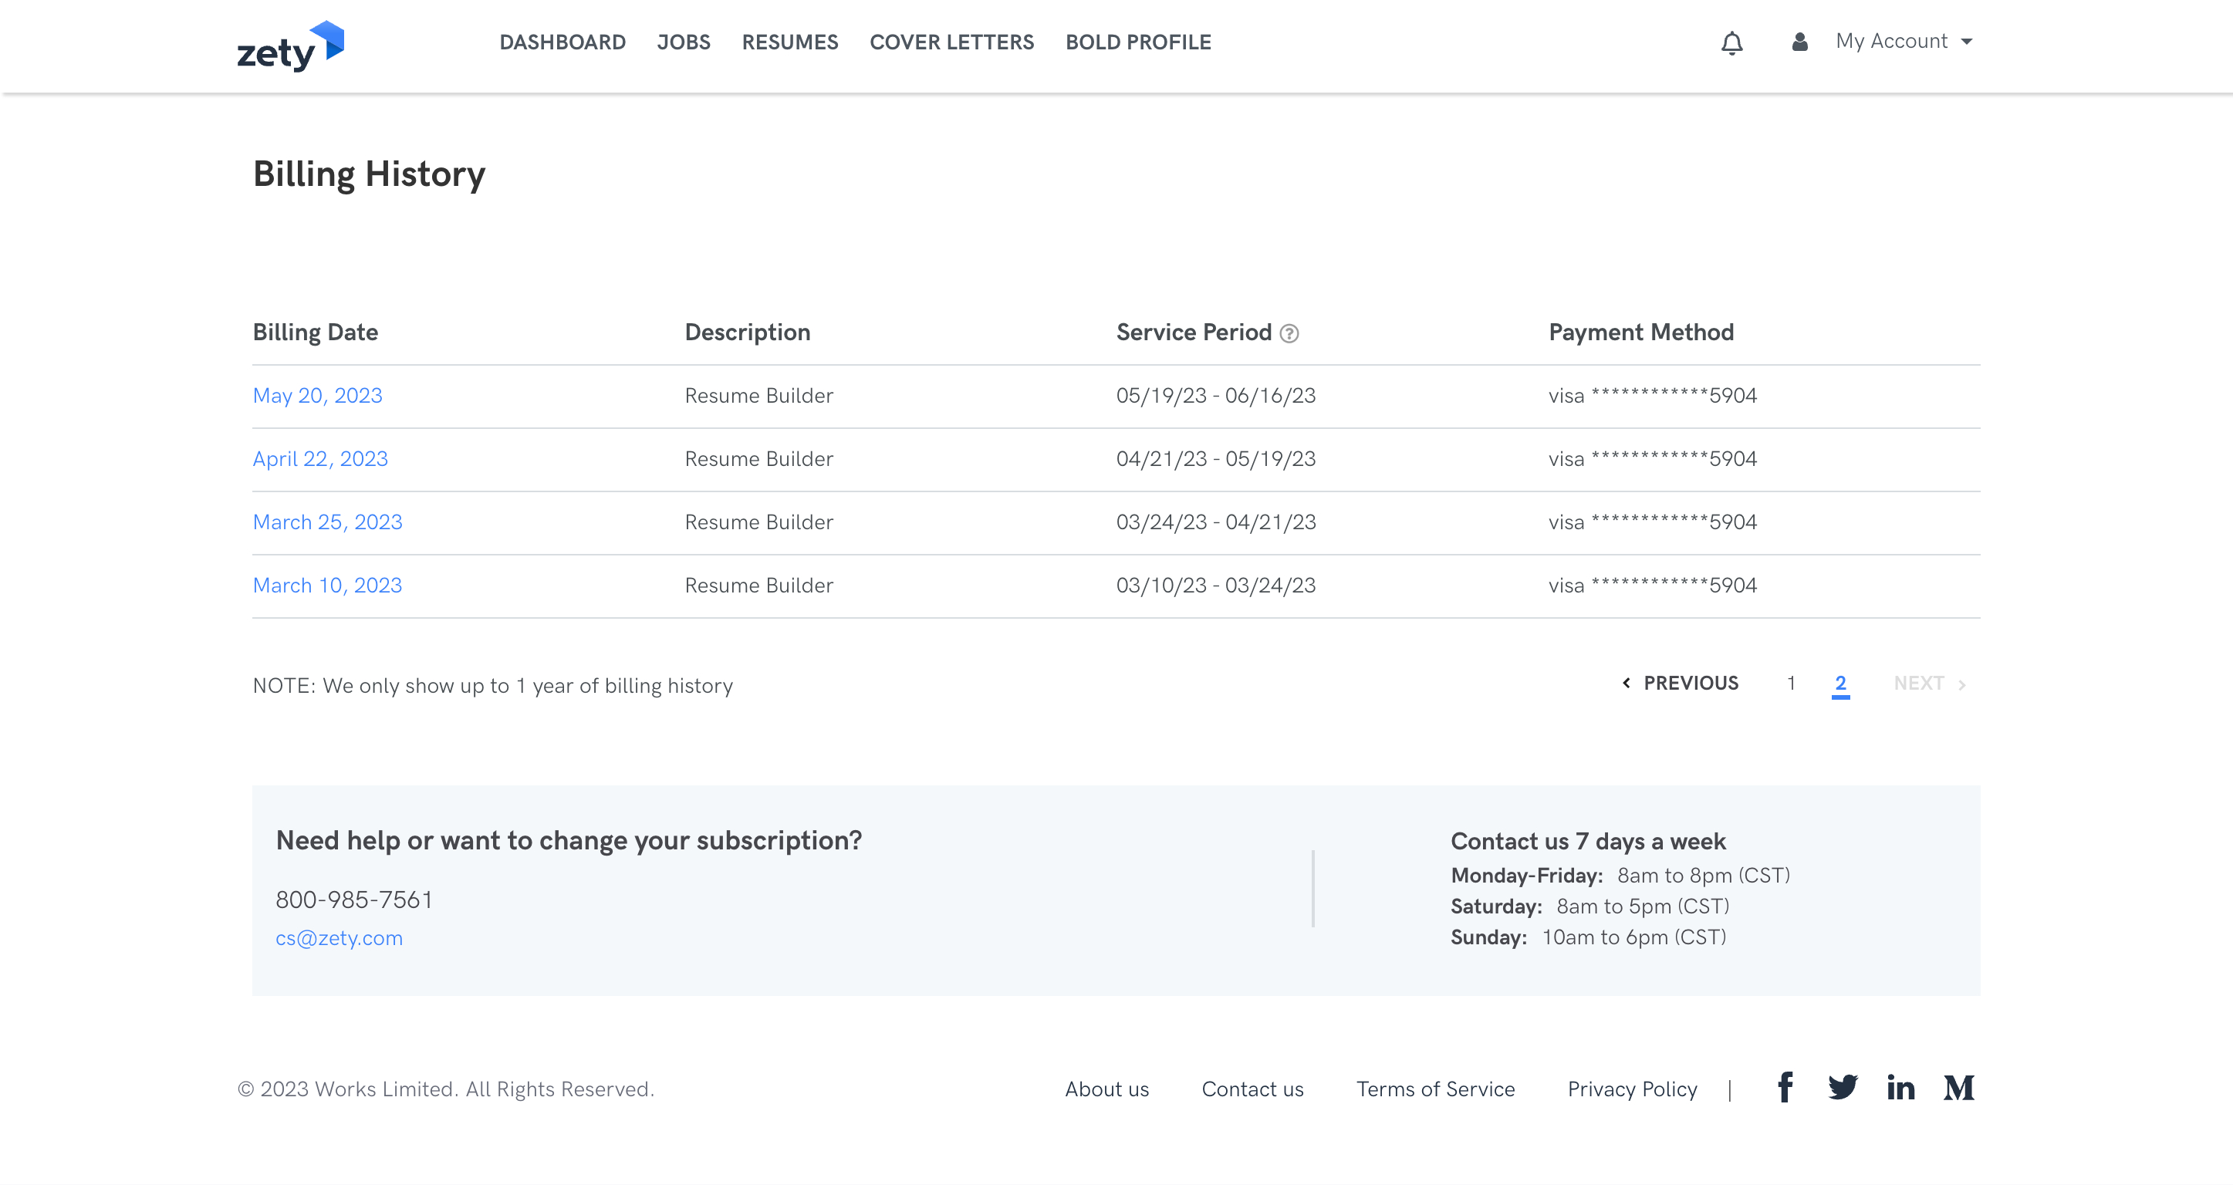Open the March 10, 2023 invoice
Image resolution: width=2233 pixels, height=1185 pixels.
coord(327,585)
